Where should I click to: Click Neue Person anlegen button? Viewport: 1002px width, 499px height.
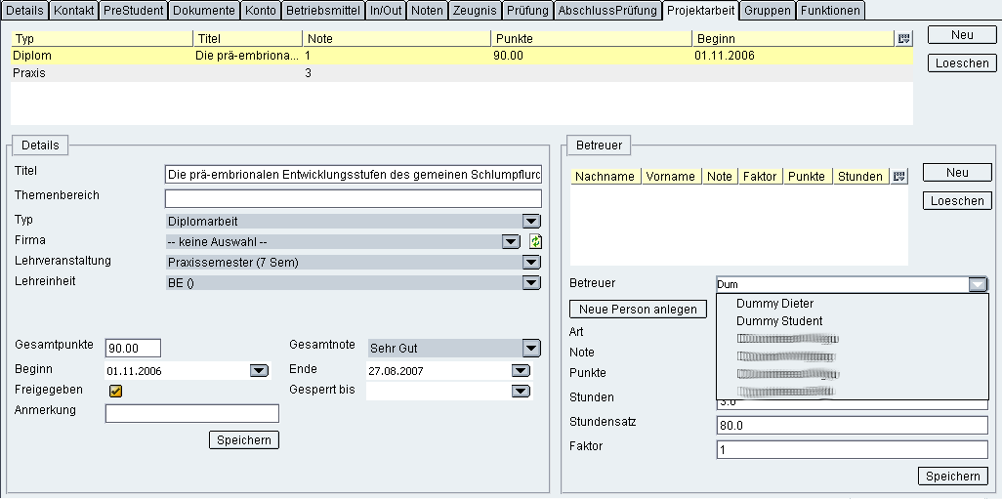pos(638,310)
